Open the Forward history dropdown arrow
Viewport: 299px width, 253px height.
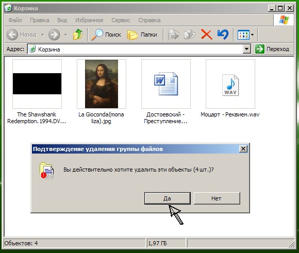click(x=66, y=35)
